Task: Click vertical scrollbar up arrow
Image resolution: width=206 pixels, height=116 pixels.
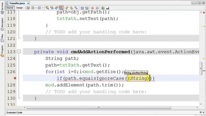Action: click(201, 12)
